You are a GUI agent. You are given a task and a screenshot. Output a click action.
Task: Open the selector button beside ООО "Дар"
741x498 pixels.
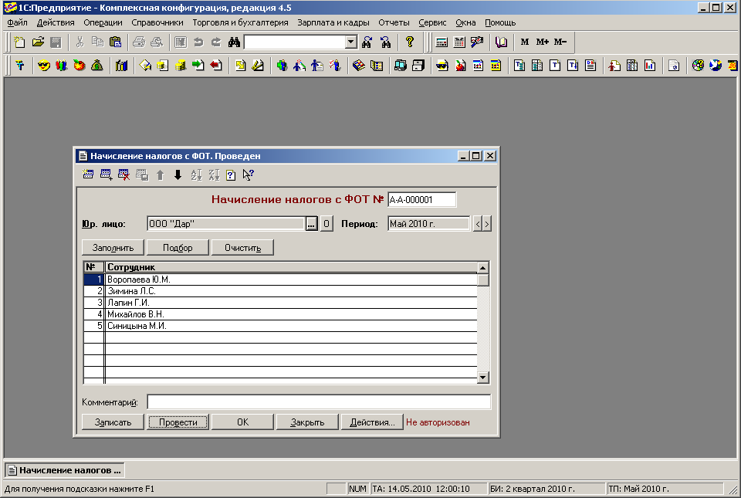pos(311,224)
